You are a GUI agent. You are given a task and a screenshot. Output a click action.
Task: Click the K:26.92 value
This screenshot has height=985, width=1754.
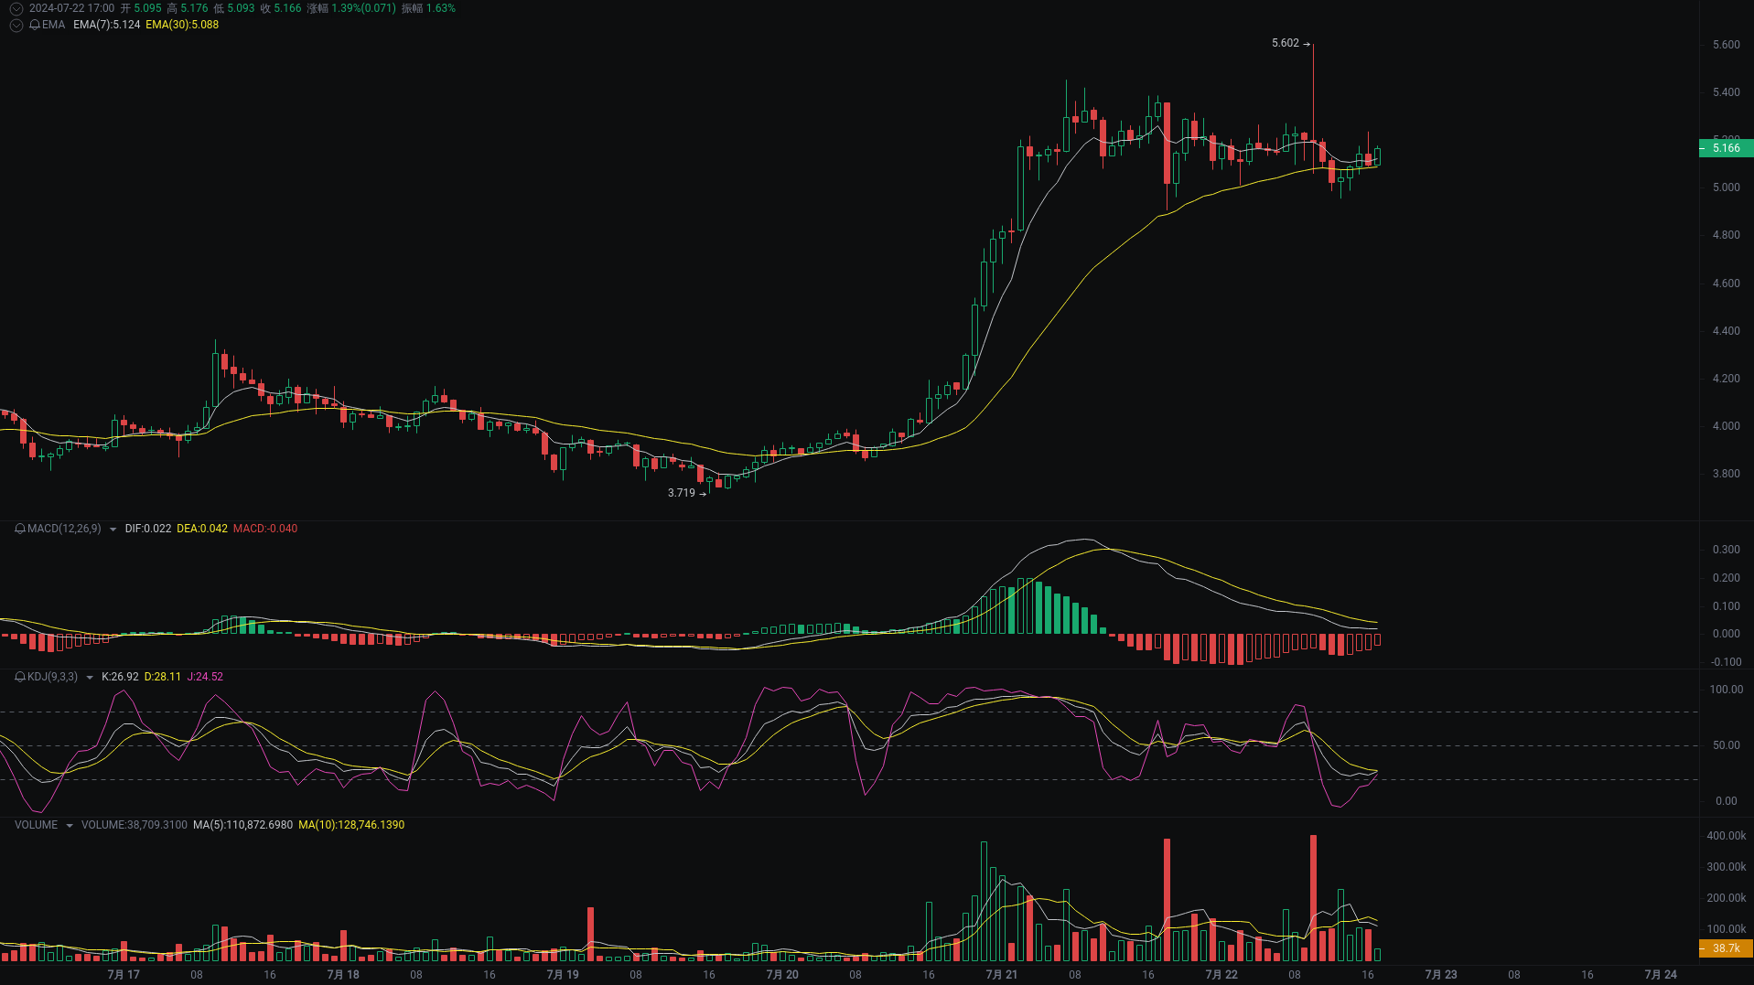click(120, 677)
